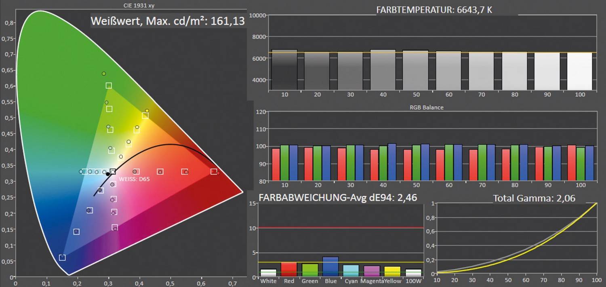The height and width of the screenshot is (287, 606).
Task: Click the red dE 10 threshold line
Action: click(341, 228)
